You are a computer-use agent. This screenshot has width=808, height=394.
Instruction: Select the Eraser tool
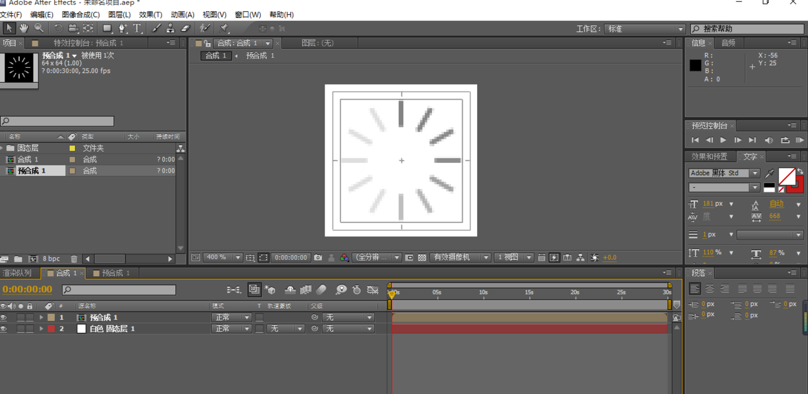click(x=185, y=28)
